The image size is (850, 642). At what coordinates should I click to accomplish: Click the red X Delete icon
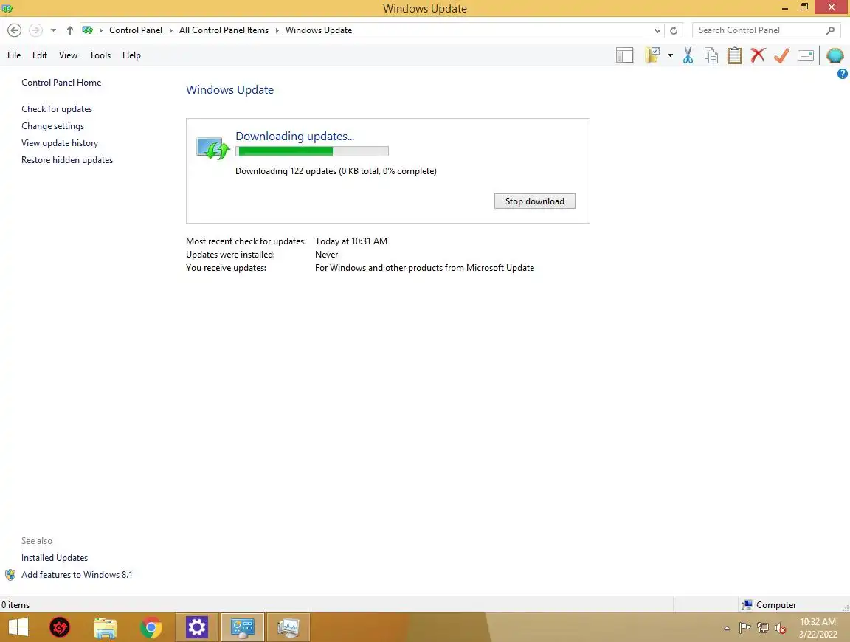pos(758,55)
